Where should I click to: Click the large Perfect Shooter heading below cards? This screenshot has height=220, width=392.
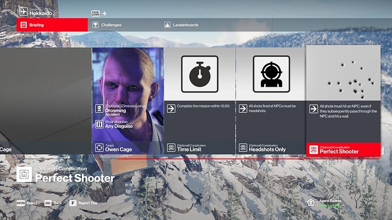pos(75,178)
